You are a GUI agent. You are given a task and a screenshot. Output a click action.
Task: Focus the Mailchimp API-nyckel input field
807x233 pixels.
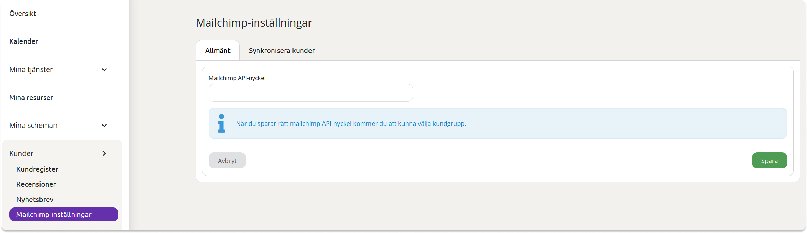tap(311, 93)
